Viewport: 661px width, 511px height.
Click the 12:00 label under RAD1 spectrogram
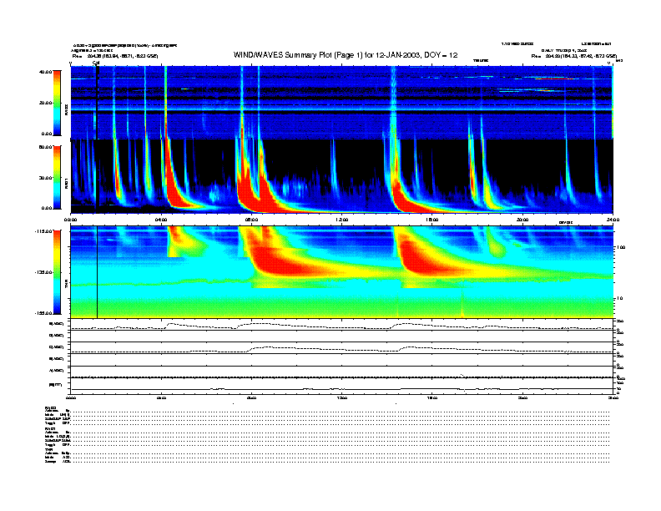point(342,220)
